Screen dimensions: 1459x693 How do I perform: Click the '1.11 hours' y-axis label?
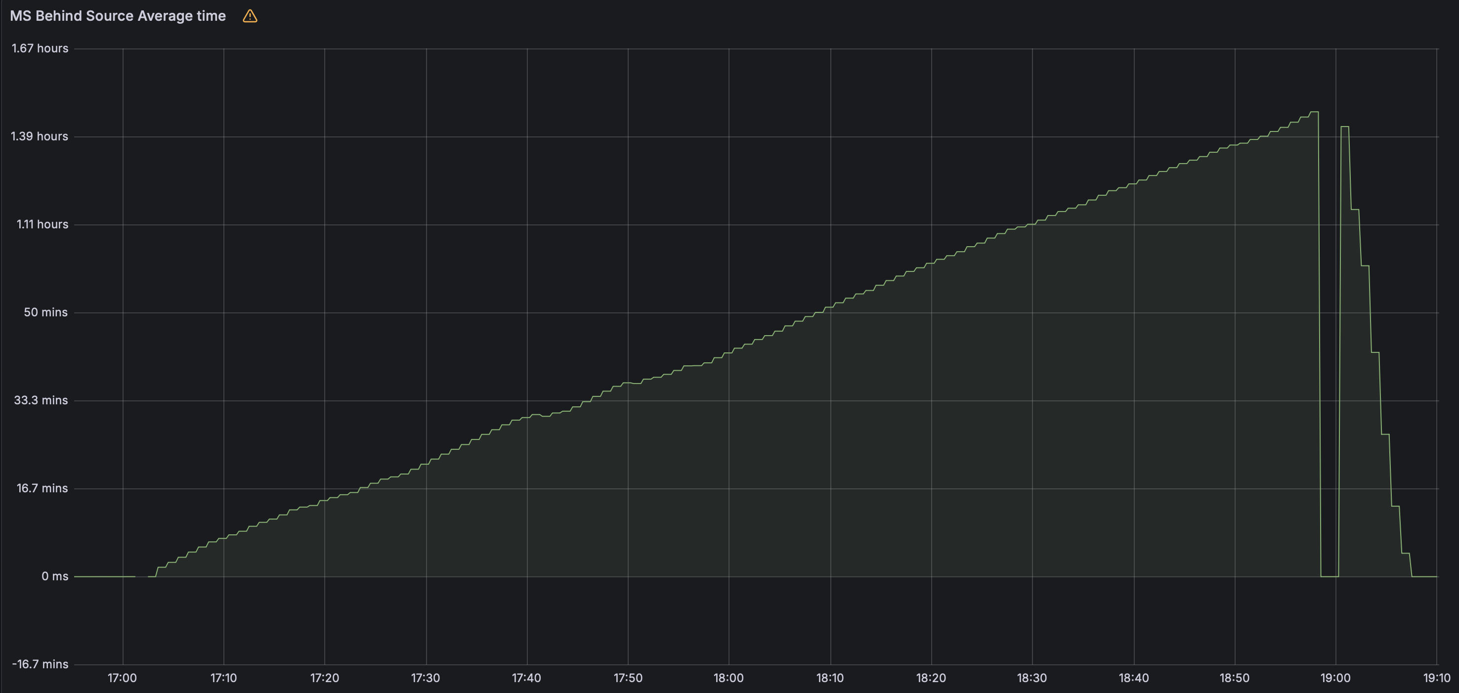[43, 224]
